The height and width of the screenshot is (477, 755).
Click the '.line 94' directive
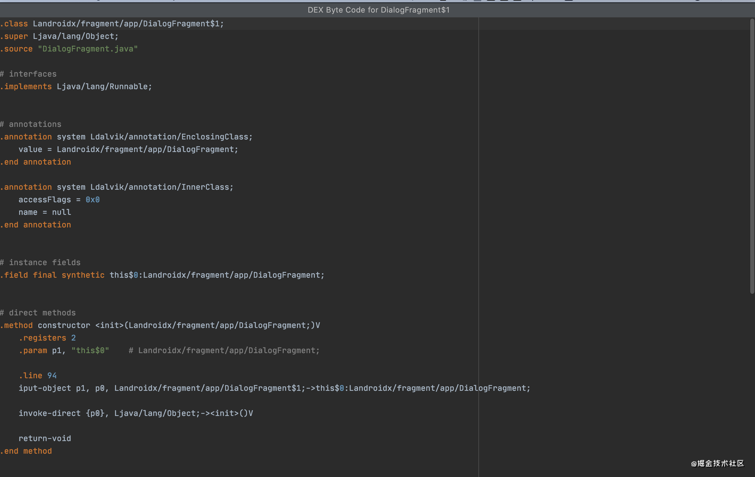tap(38, 376)
